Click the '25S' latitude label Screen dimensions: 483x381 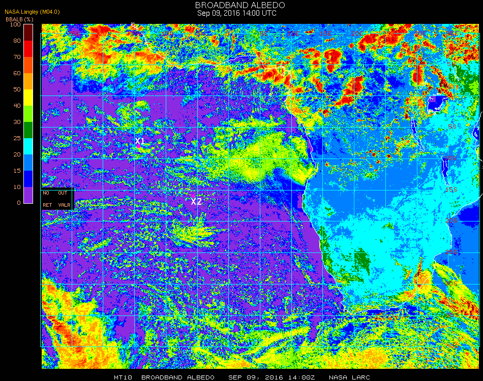(451, 252)
